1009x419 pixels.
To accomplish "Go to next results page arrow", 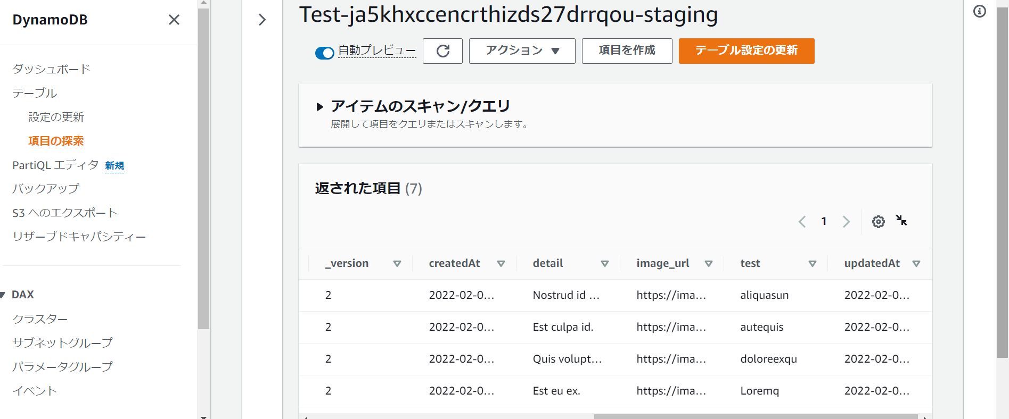I will tap(846, 222).
